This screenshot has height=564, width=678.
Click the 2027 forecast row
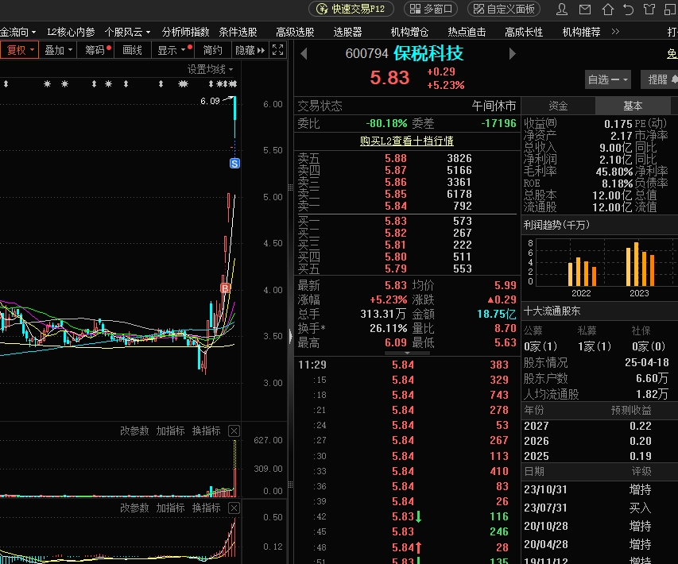click(599, 426)
